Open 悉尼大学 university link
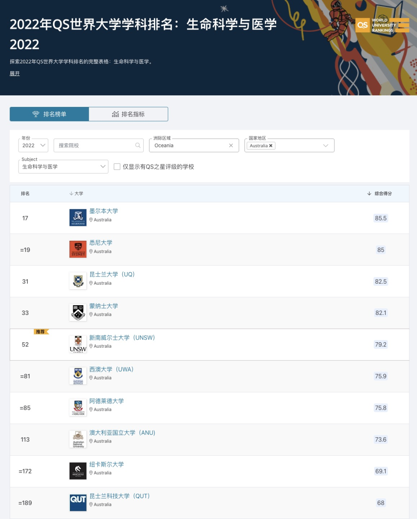The height and width of the screenshot is (519, 417). click(x=101, y=243)
